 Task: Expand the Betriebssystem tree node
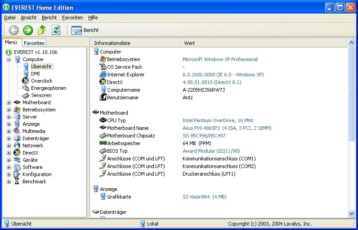(9, 110)
